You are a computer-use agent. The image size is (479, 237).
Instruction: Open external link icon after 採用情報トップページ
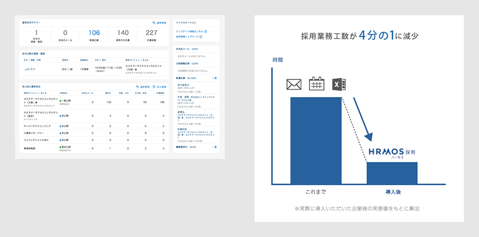[x=201, y=36]
